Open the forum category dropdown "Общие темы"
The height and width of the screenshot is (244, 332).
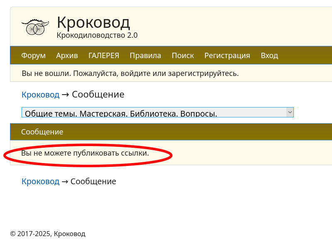pos(154,112)
